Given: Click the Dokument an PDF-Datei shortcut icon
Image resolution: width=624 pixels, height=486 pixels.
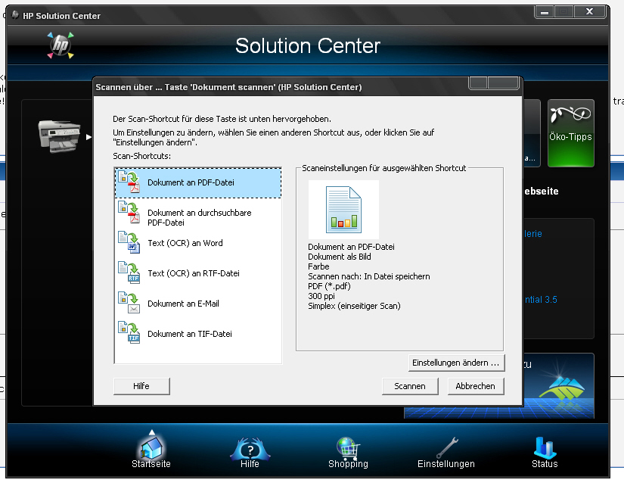Looking at the screenshot, I should [x=129, y=182].
